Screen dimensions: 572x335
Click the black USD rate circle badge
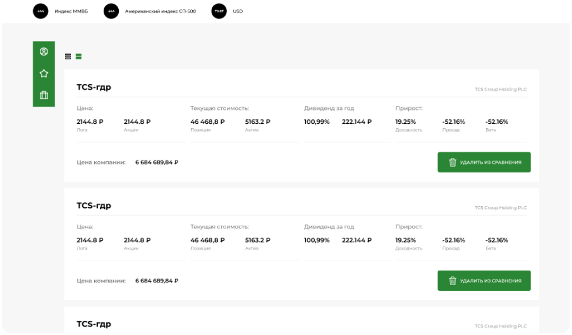(x=219, y=11)
